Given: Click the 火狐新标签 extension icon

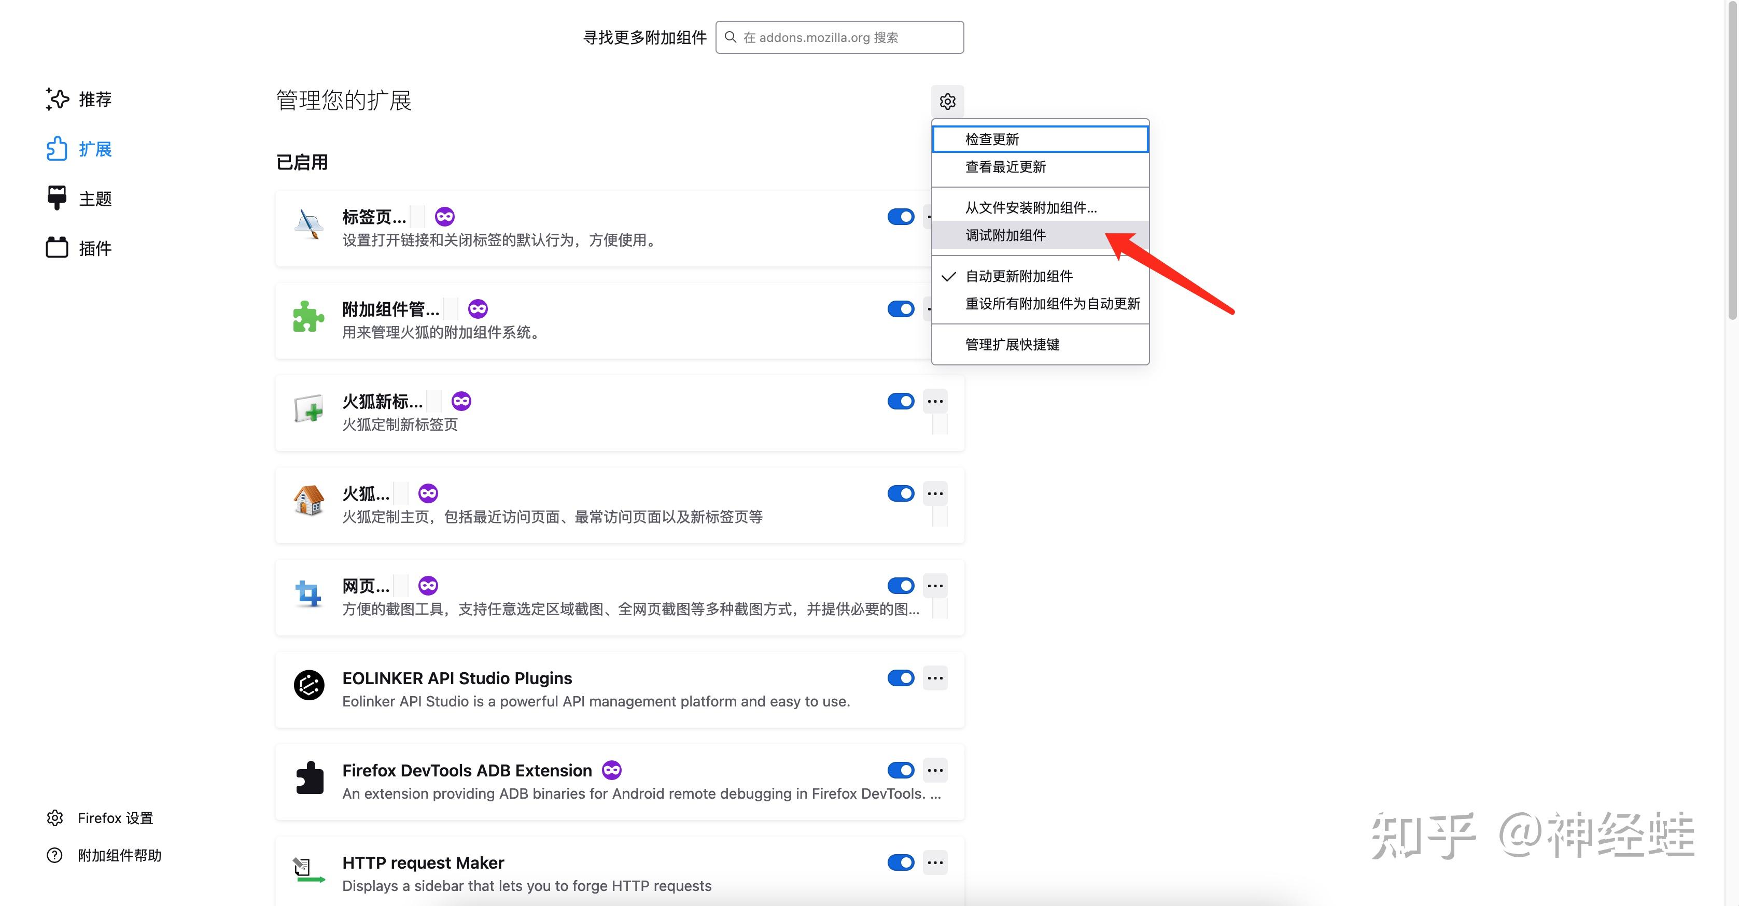Looking at the screenshot, I should click(x=308, y=410).
